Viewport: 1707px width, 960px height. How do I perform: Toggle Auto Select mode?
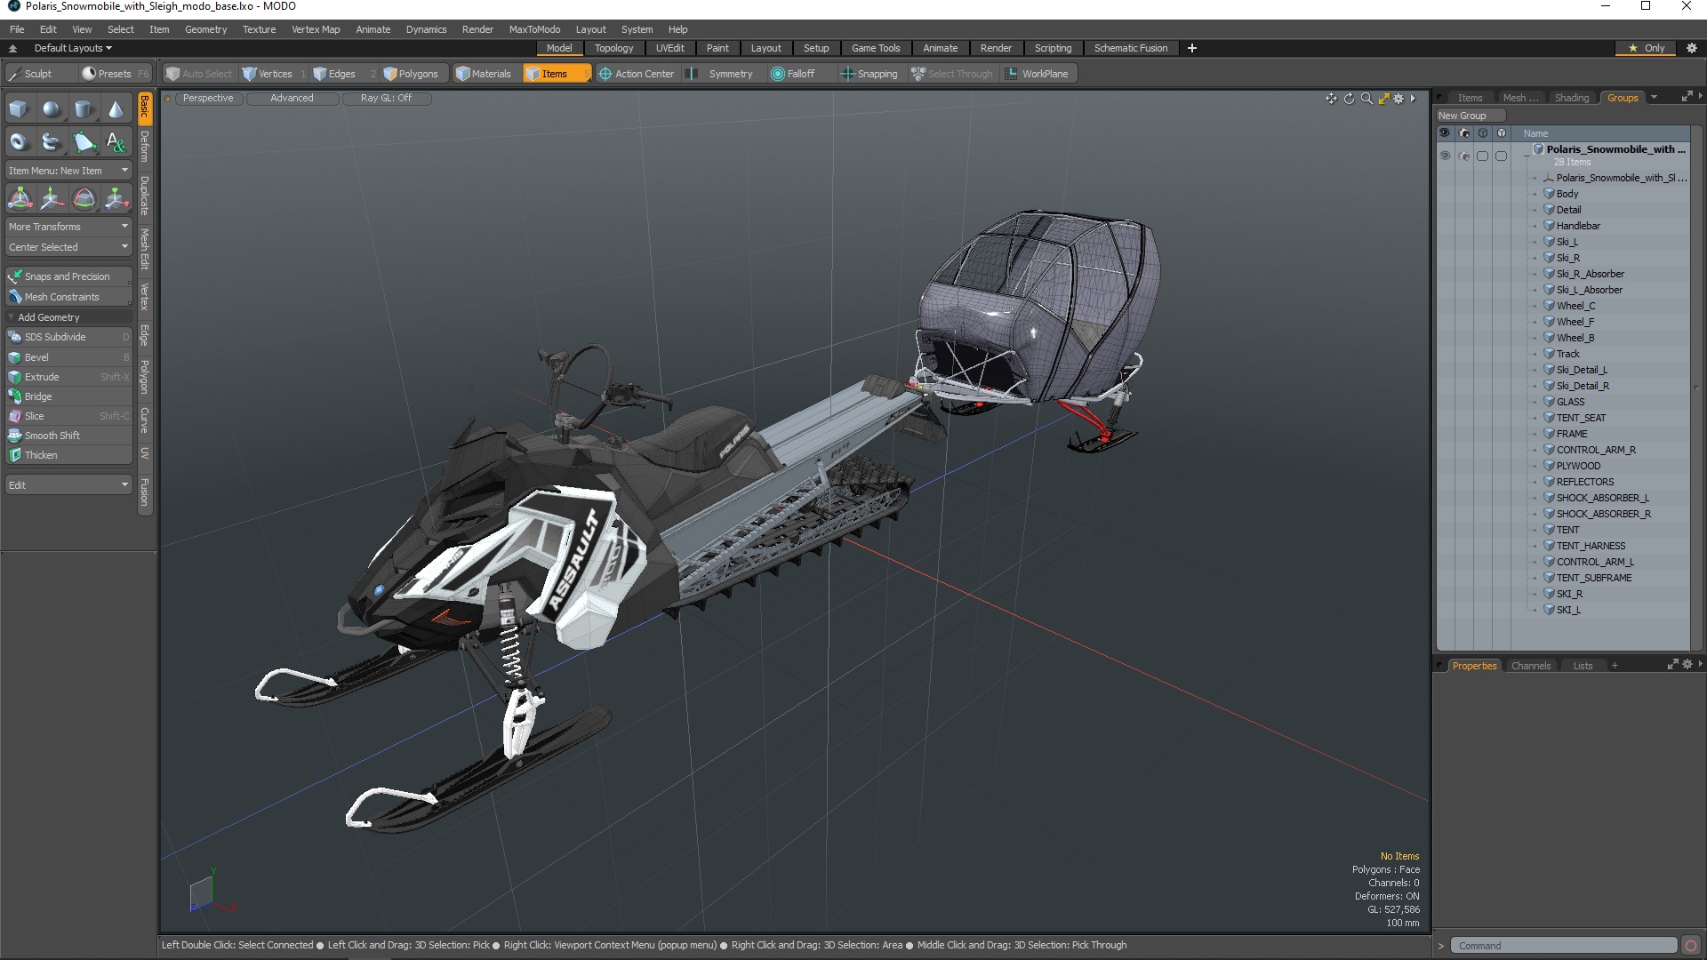point(199,74)
